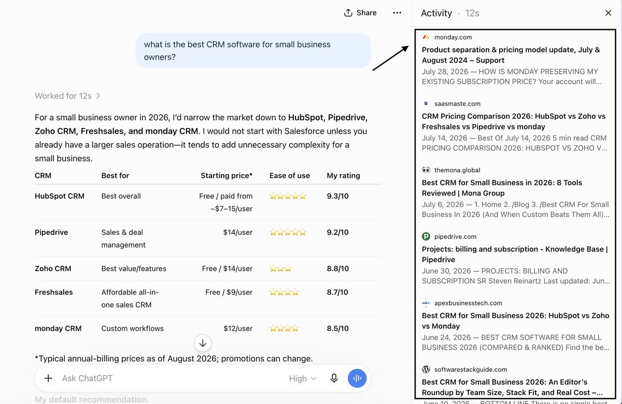Image resolution: width=622 pixels, height=404 pixels.
Task: Click the 'Best for' column header
Action: 115,175
